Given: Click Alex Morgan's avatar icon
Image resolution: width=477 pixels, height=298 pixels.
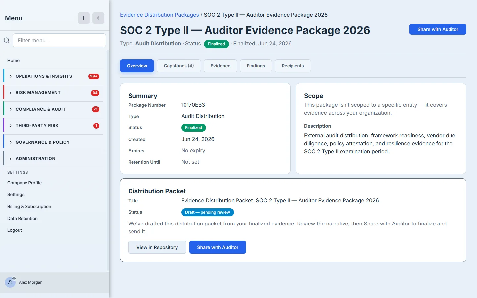Looking at the screenshot, I should pos(10,282).
